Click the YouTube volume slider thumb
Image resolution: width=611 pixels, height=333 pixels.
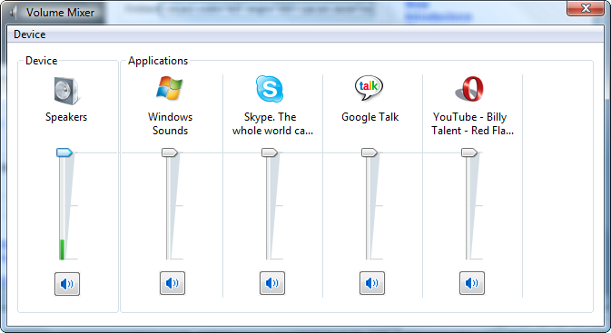pos(469,152)
